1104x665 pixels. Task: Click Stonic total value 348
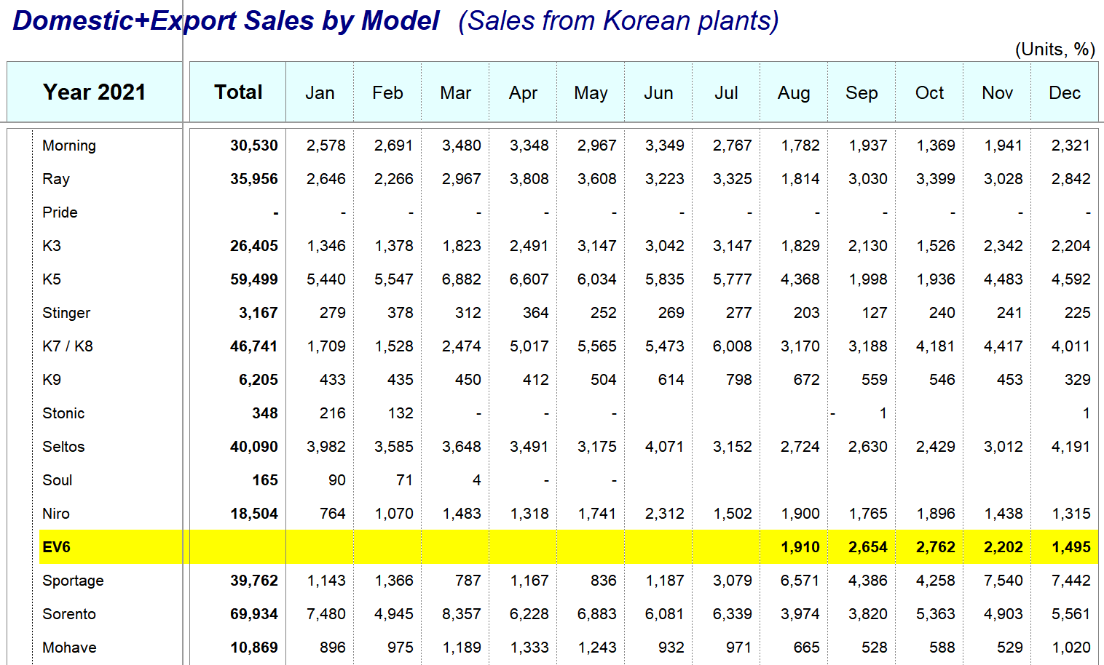coord(265,413)
